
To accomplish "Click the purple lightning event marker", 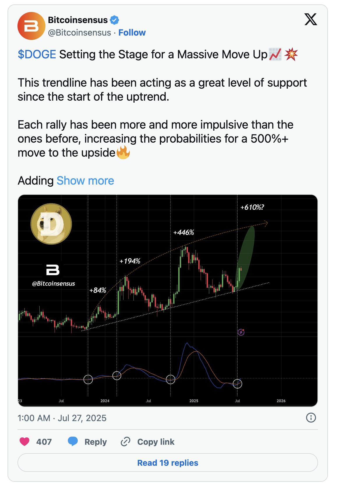I will coord(241,332).
